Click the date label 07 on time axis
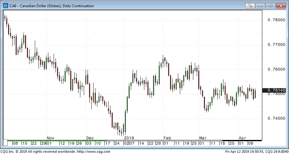Image resolution: width=289 pixels, height=154 pixels. (x=133, y=143)
